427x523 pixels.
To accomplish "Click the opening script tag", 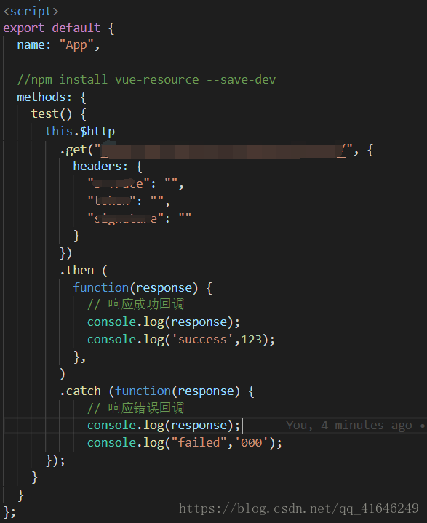I will (31, 11).
